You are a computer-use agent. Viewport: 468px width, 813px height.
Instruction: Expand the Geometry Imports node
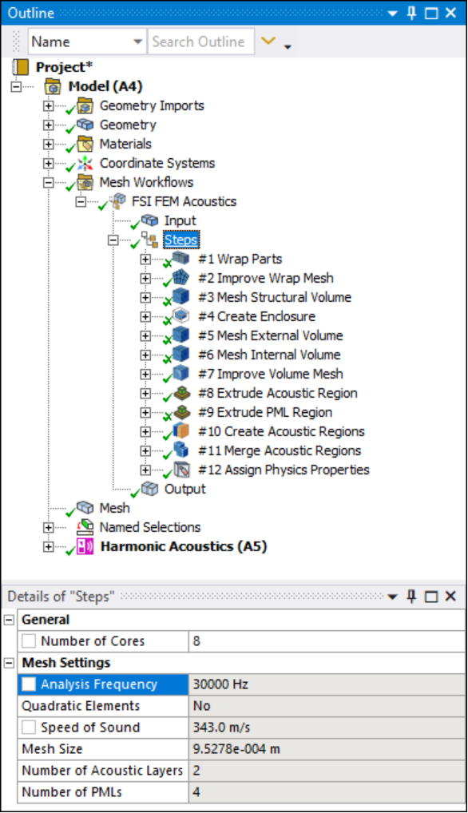pos(48,105)
